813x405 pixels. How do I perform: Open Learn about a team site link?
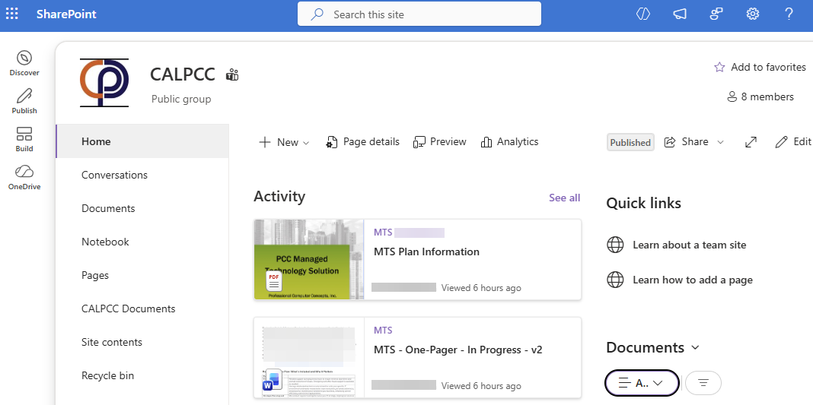click(689, 245)
